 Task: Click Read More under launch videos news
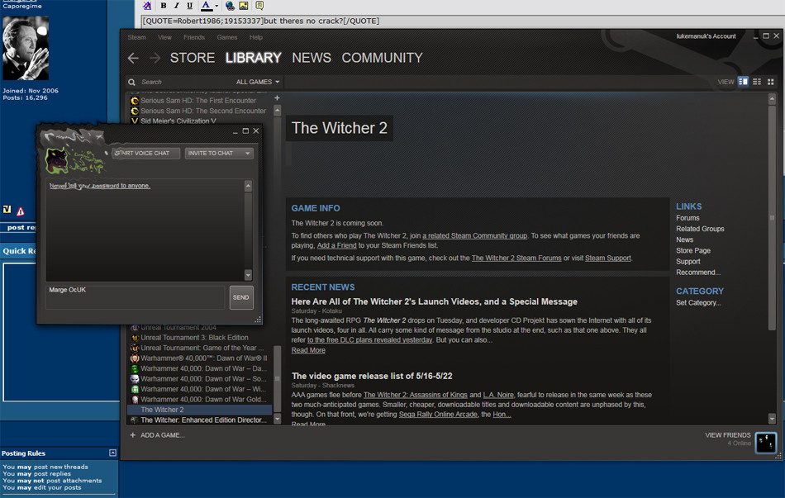pyautogui.click(x=308, y=350)
